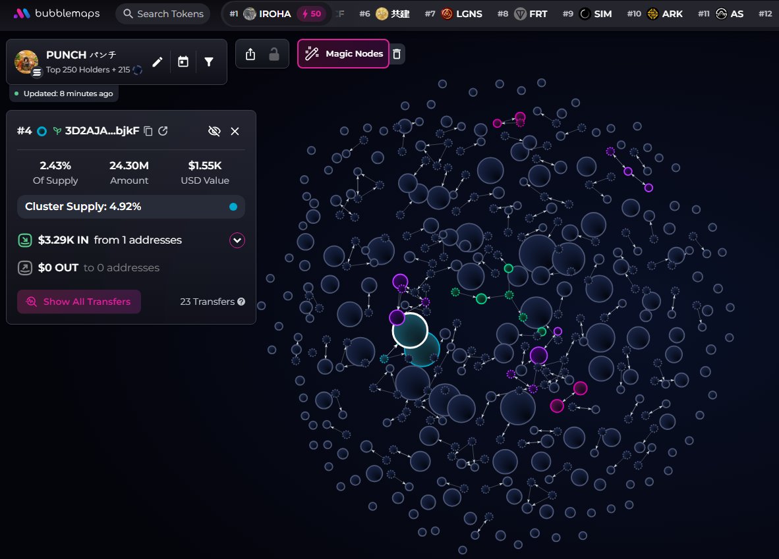Expand the $3.29K IN addresses list
The image size is (779, 559).
(x=237, y=240)
